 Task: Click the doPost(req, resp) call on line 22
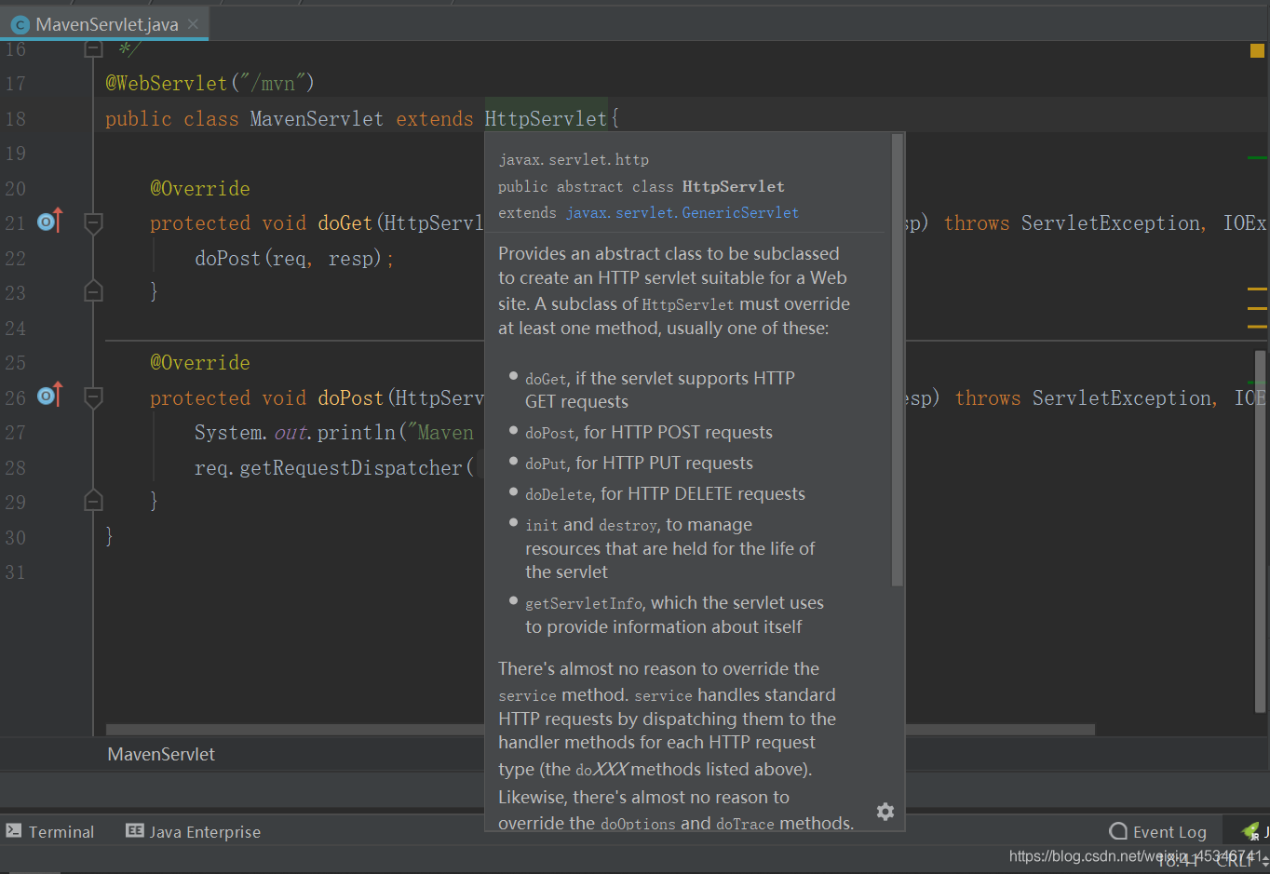coord(289,259)
